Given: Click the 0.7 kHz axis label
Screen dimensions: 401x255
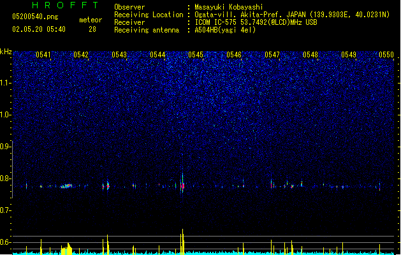Looking at the screenshot, I should coord(5,210).
